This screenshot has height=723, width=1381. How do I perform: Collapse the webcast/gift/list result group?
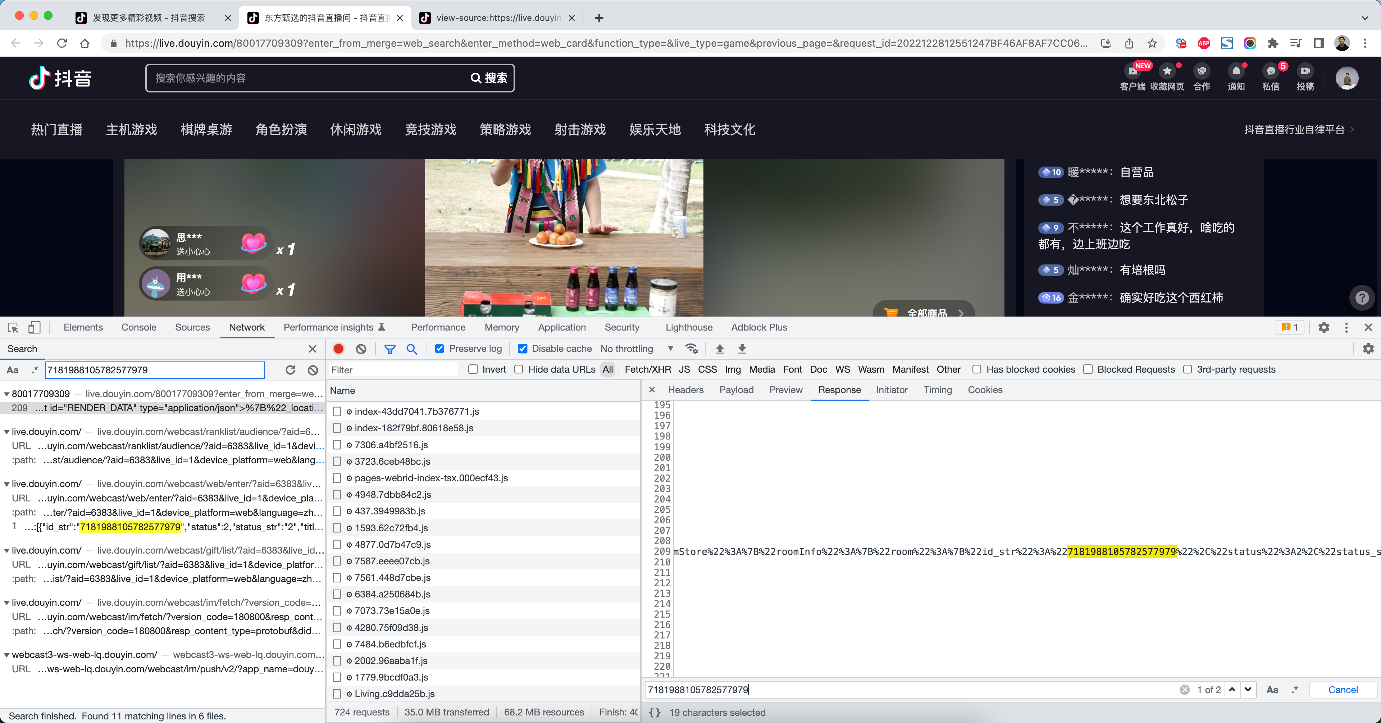pos(6,550)
